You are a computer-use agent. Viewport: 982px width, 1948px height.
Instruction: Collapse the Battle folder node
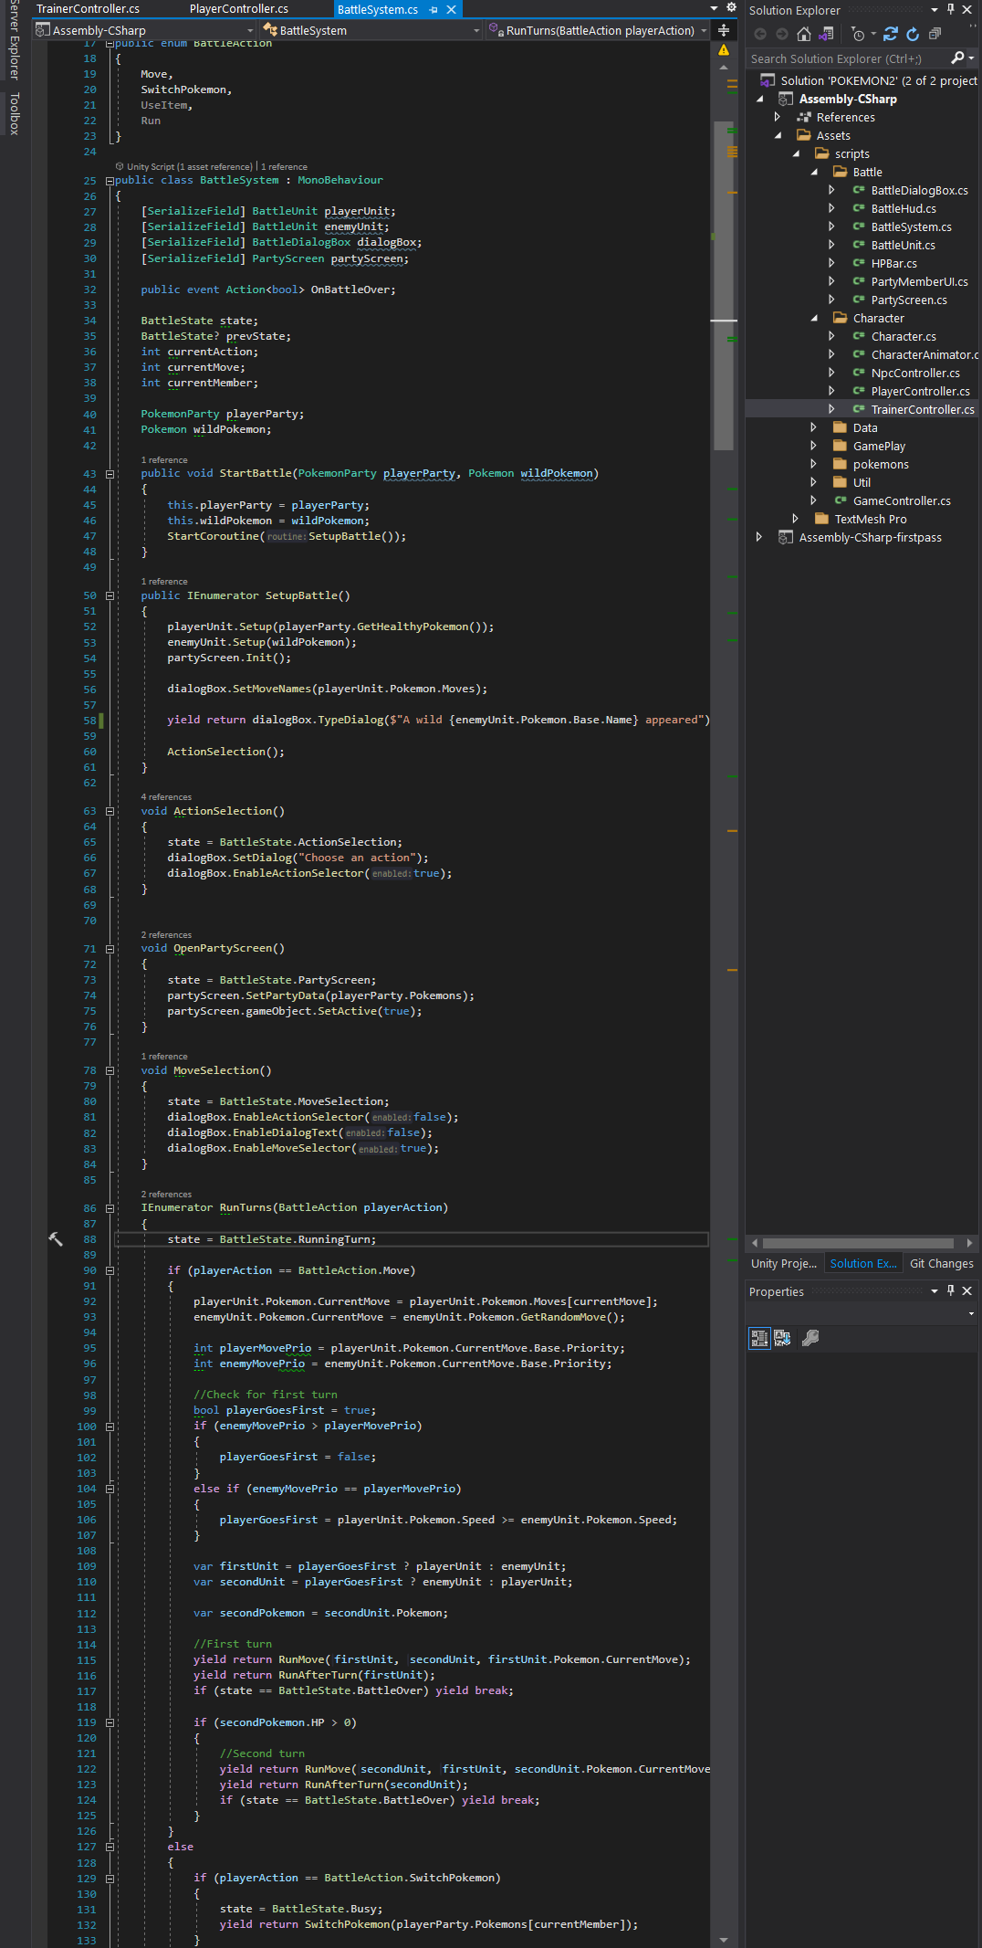tap(813, 172)
